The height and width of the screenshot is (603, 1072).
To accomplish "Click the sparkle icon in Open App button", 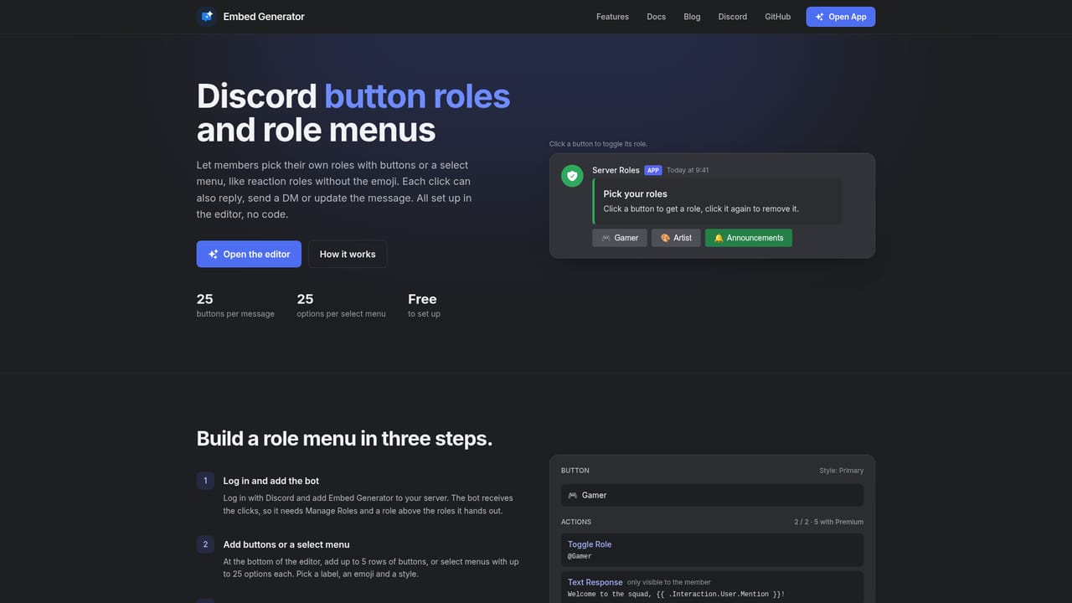I will [x=820, y=17].
